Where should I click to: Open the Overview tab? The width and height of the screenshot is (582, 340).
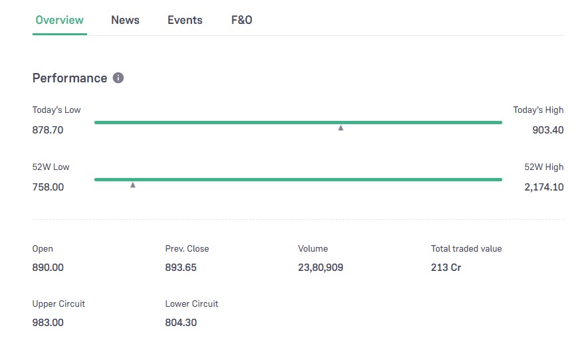59,20
